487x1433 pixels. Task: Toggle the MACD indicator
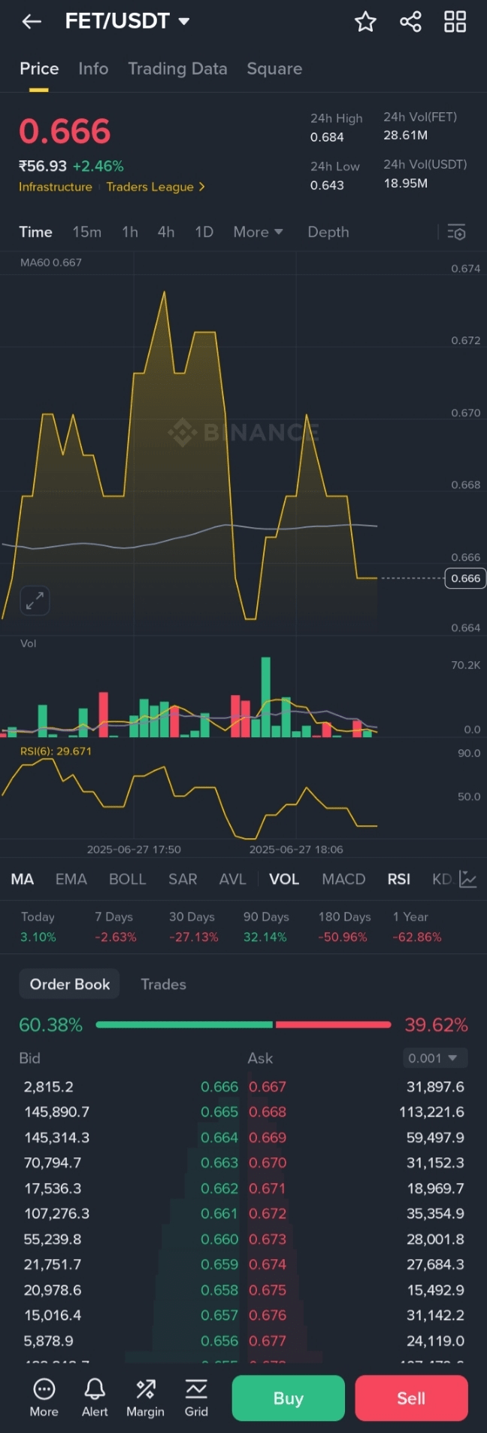343,879
